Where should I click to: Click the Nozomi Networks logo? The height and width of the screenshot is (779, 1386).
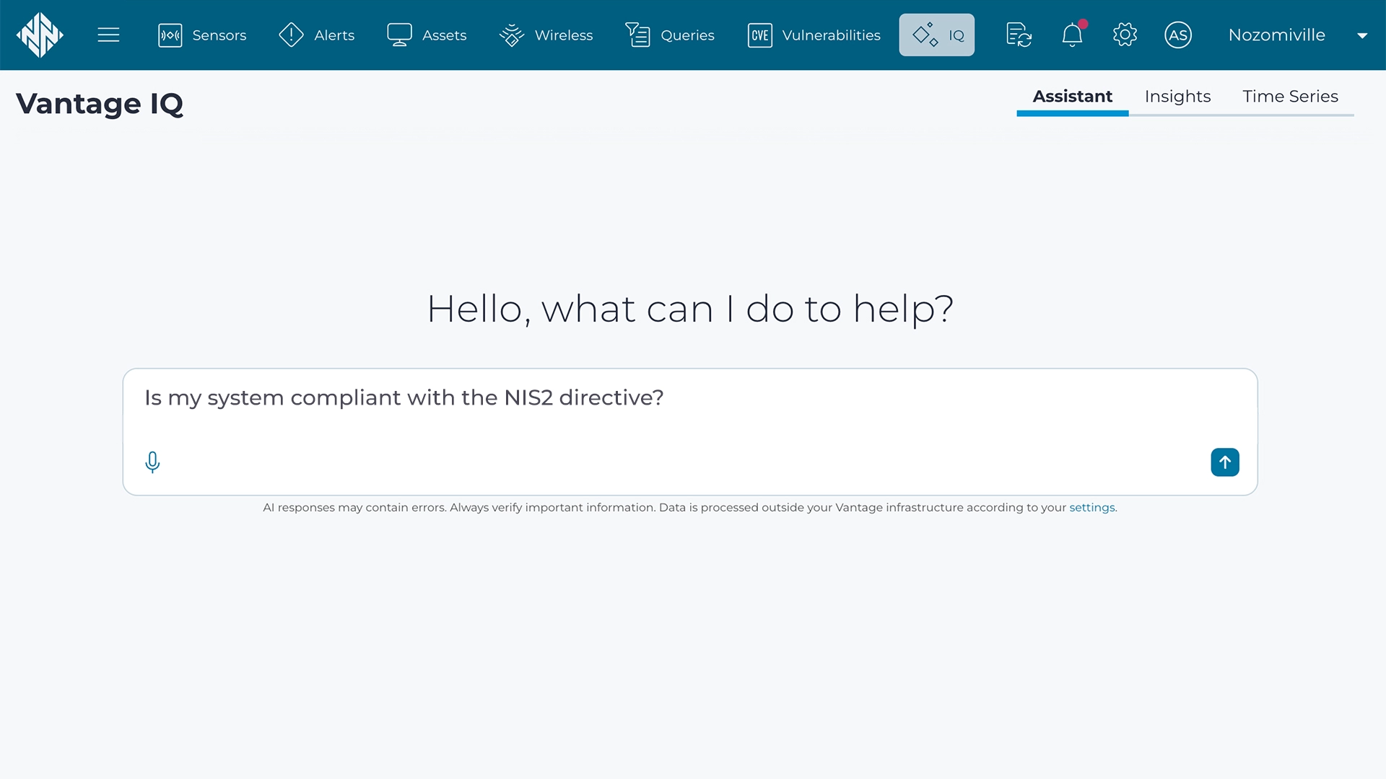pos(40,35)
